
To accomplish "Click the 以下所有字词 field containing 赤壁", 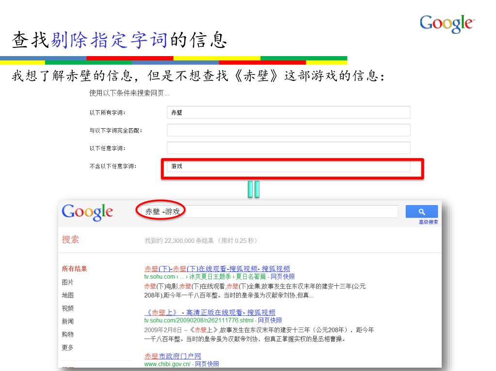I will pos(288,112).
